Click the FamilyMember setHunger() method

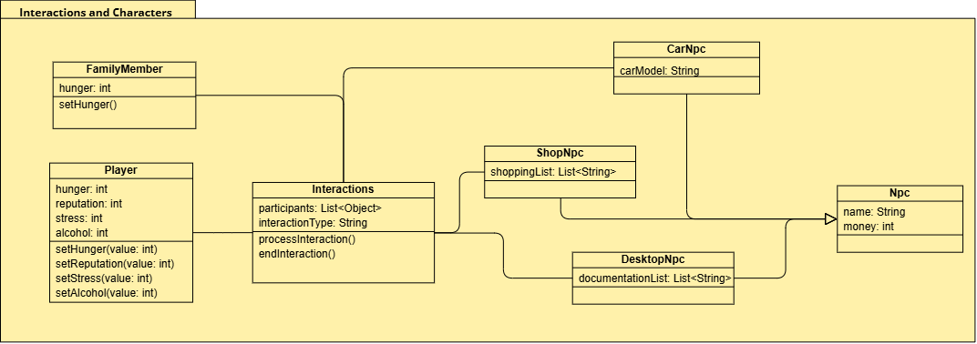(87, 104)
